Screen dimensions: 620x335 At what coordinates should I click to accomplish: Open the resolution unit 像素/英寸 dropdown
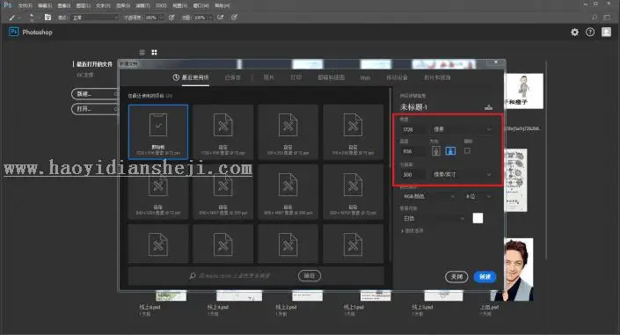coord(463,174)
